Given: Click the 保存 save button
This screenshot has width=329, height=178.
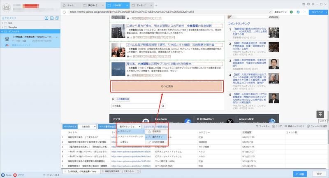Looking at the screenshot, I should point(319,174).
